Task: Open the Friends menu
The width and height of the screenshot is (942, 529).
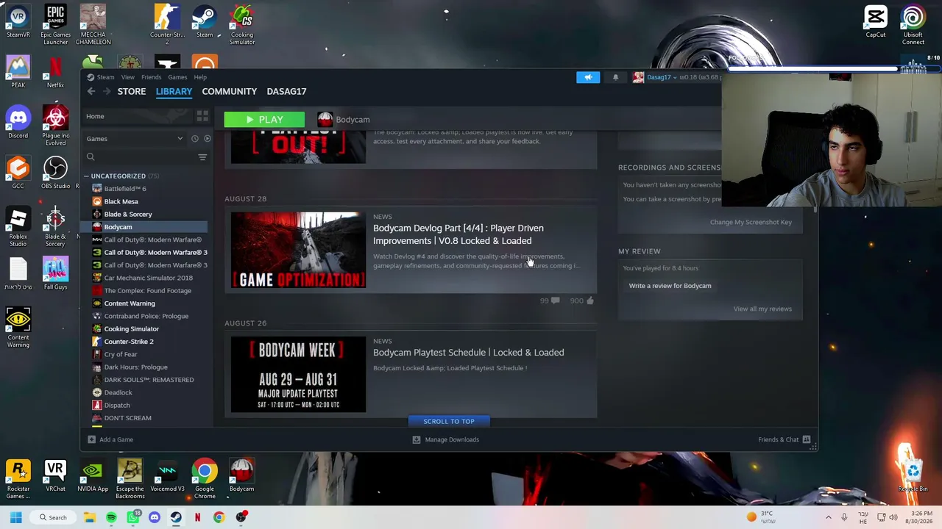Action: pyautogui.click(x=151, y=77)
